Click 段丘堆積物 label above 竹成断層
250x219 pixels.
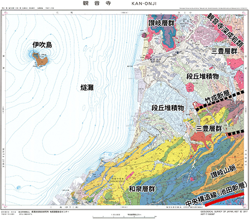pyautogui.click(x=203, y=76)
